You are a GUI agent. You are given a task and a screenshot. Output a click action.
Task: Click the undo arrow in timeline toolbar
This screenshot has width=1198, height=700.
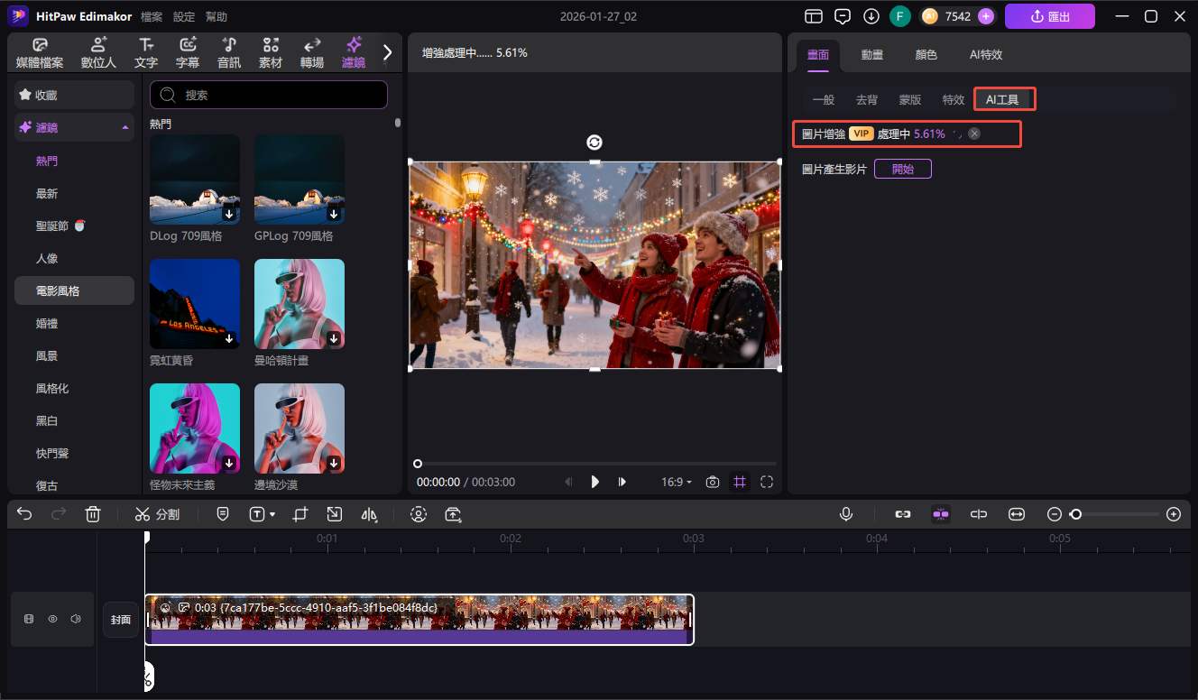pyautogui.click(x=24, y=514)
